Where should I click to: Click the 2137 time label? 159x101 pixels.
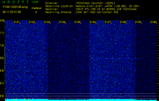[108, 22]
